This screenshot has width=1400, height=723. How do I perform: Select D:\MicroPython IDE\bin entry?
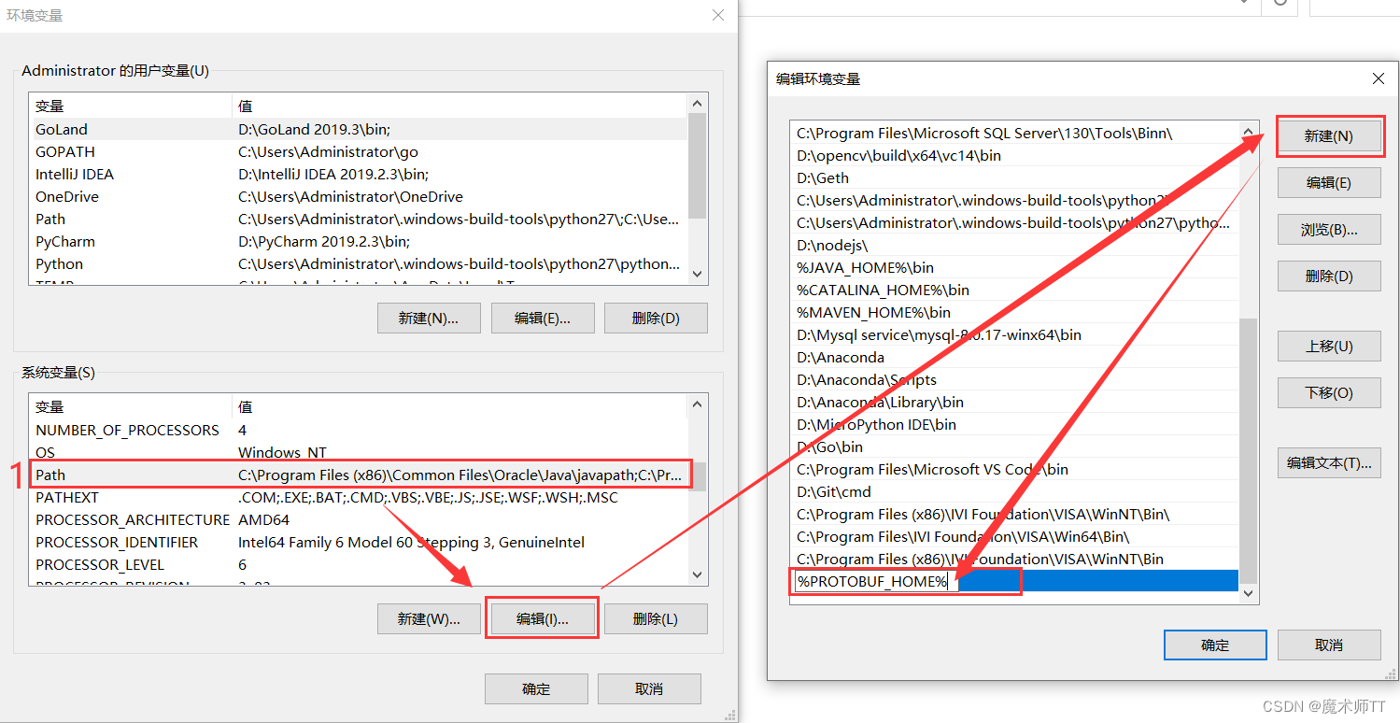(1014, 425)
